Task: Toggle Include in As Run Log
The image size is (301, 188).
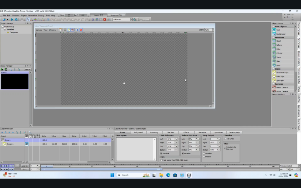Action: pos(225,148)
